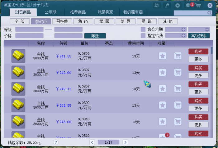Select the 其他 category filter

(168, 21)
